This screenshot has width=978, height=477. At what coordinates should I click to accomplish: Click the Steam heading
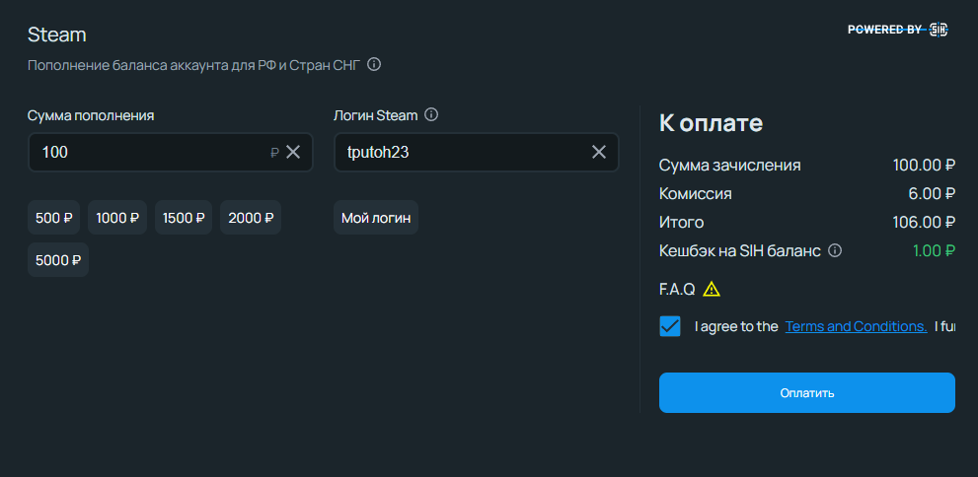(57, 34)
